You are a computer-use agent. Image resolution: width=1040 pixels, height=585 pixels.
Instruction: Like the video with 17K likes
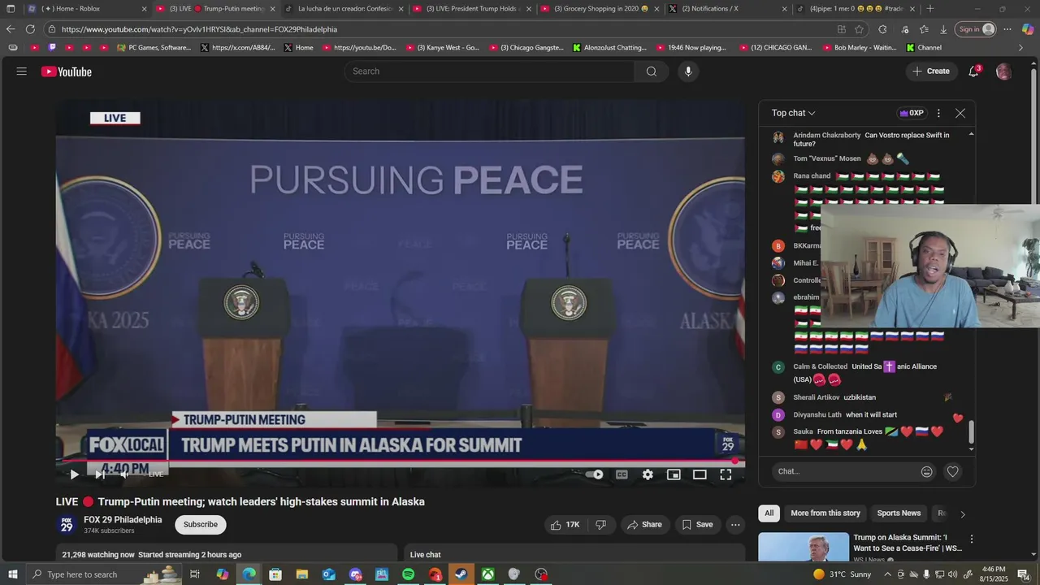[565, 525]
